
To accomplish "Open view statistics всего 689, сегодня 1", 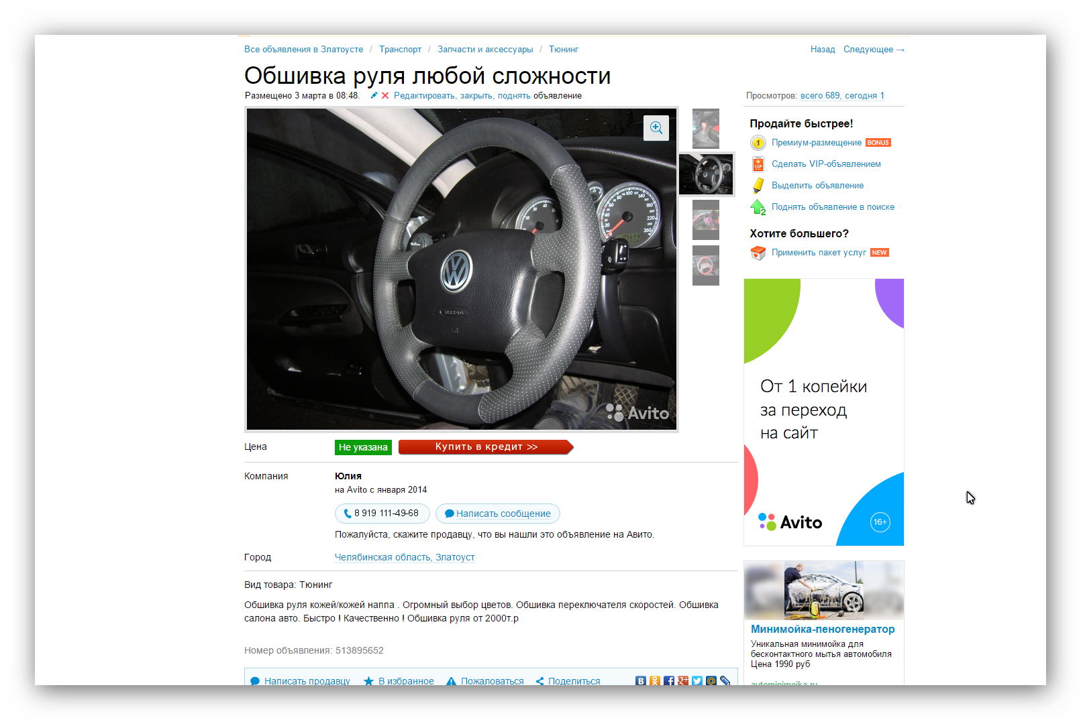I will pos(842,96).
